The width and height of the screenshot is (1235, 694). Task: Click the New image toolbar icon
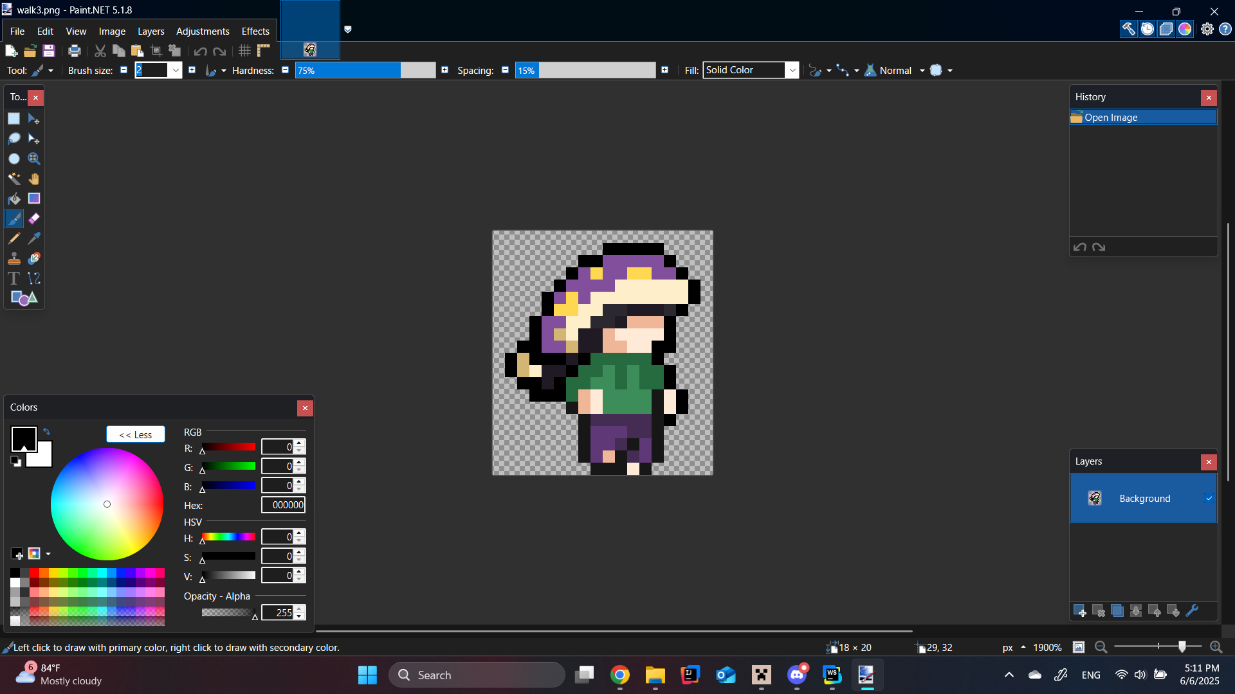click(11, 51)
